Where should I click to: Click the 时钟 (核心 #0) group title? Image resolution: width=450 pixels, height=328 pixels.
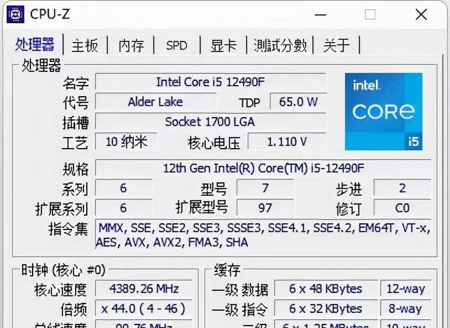(64, 270)
